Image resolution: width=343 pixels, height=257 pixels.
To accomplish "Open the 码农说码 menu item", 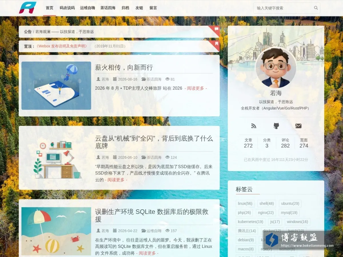I will 67,8.
